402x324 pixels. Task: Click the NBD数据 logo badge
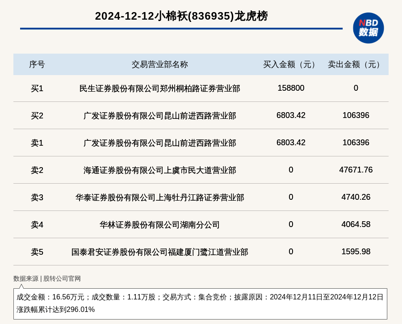tap(368, 28)
